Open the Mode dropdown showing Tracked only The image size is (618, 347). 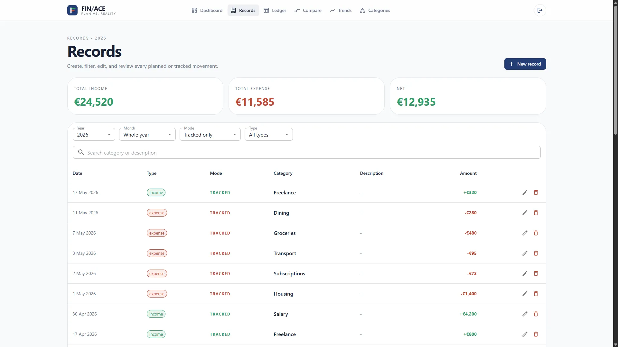[210, 135]
